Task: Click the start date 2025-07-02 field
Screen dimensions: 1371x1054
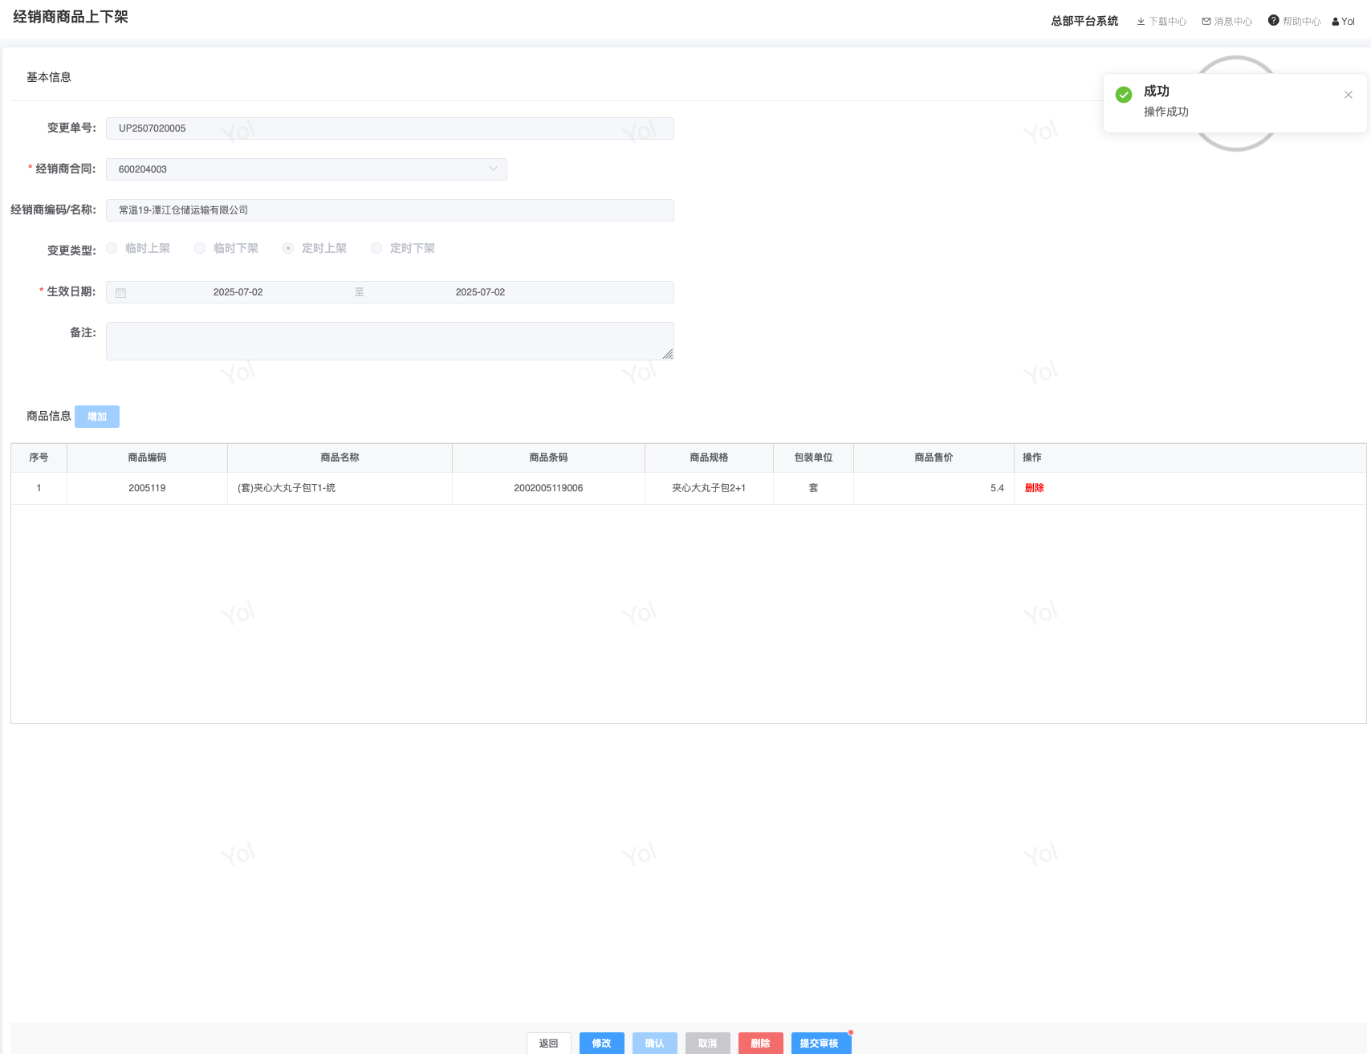Action: tap(238, 292)
